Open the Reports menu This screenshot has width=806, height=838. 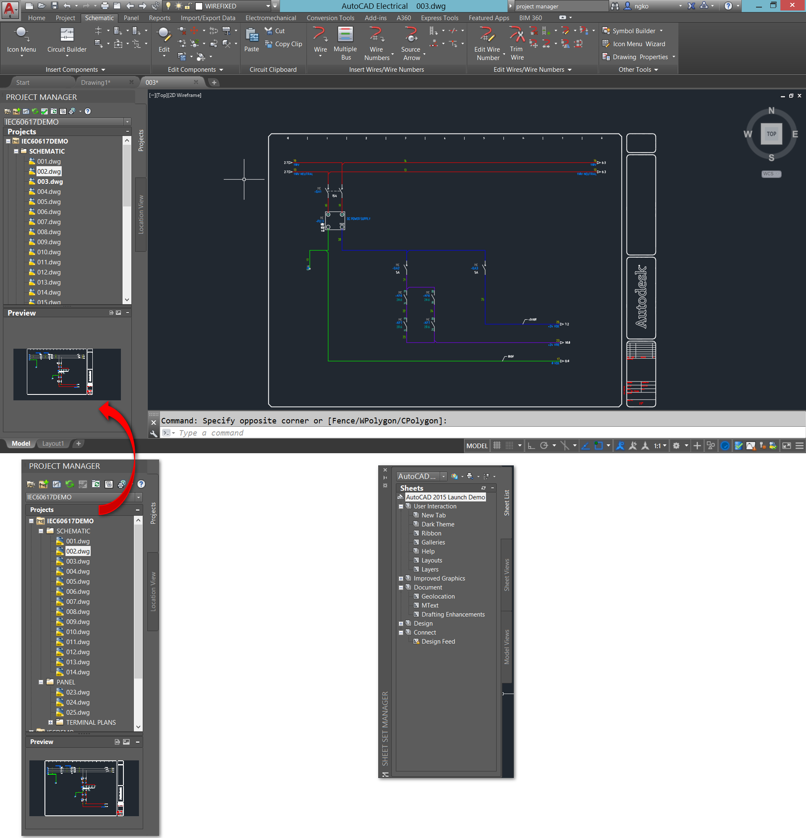(160, 18)
